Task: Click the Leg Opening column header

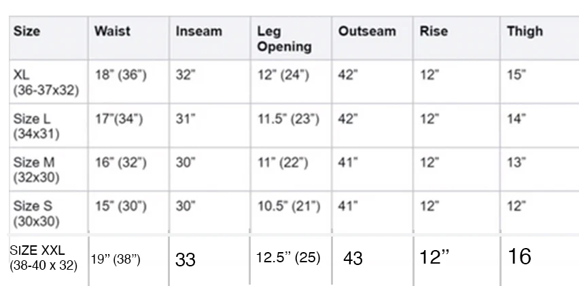Action: click(x=284, y=39)
